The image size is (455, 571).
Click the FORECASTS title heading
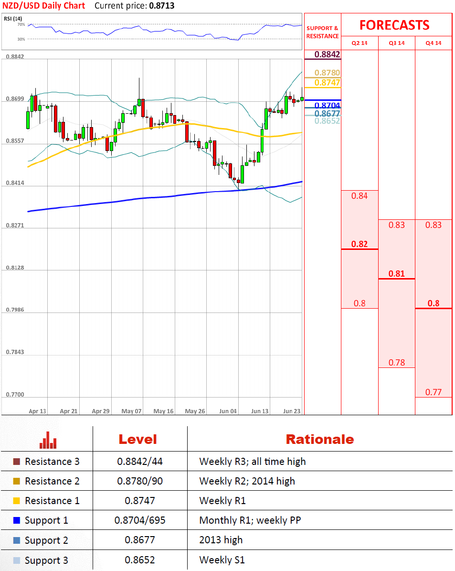[x=394, y=25]
